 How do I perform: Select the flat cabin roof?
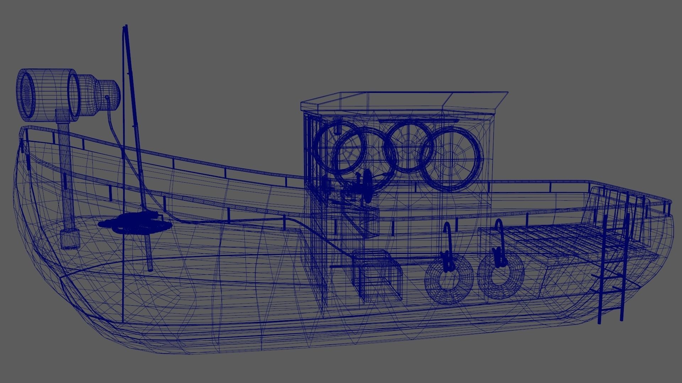(404, 102)
